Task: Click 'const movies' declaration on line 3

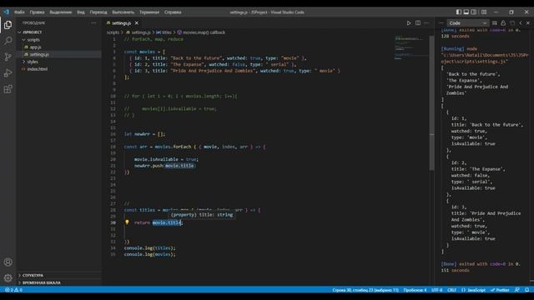Action: [139, 52]
